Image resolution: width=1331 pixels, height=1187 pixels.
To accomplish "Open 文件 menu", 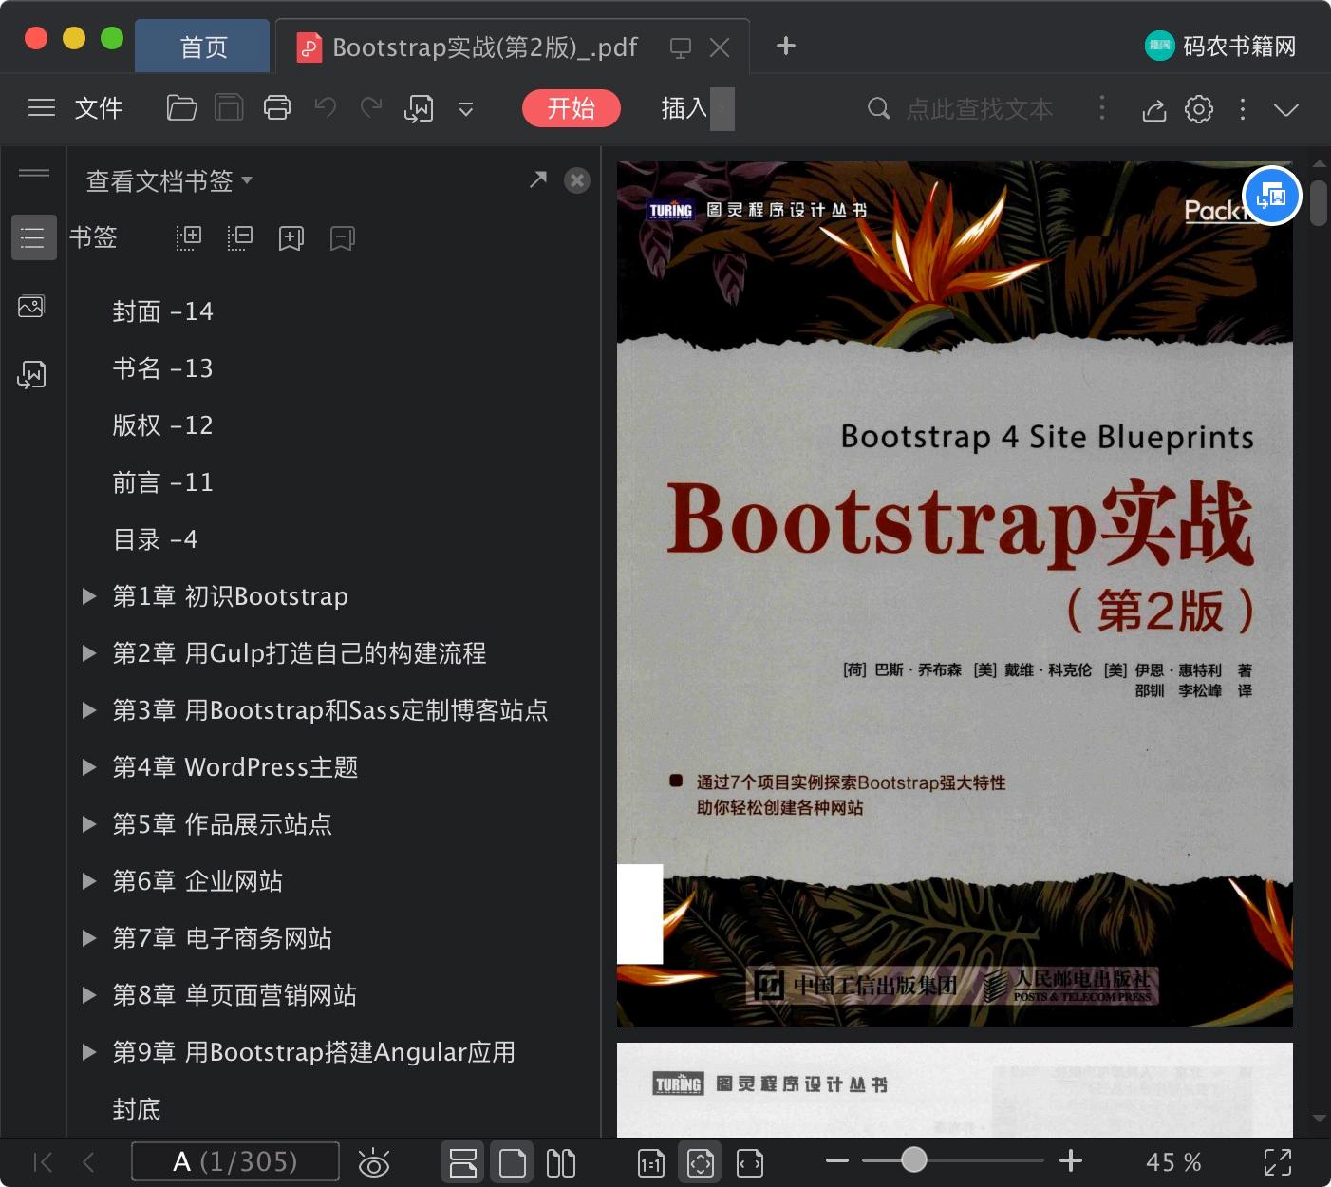I will click(x=99, y=108).
